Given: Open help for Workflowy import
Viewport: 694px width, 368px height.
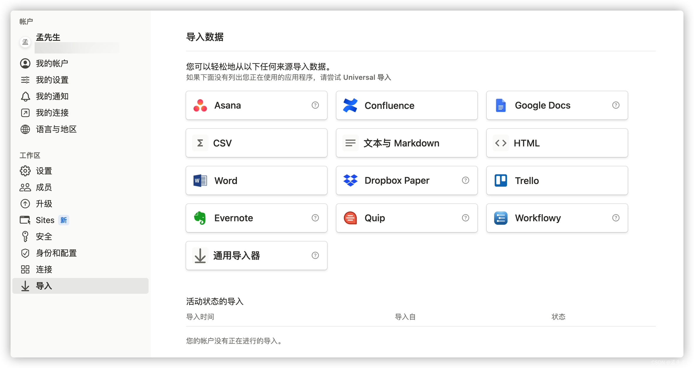Looking at the screenshot, I should point(616,218).
